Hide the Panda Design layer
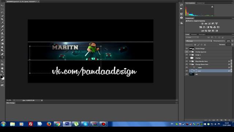The image size is (234, 132). [x=186, y=48]
